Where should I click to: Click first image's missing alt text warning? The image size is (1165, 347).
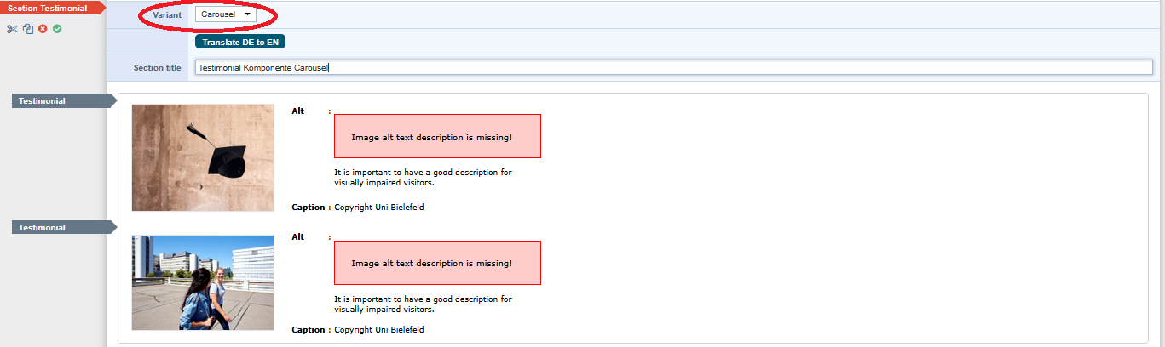click(x=437, y=137)
